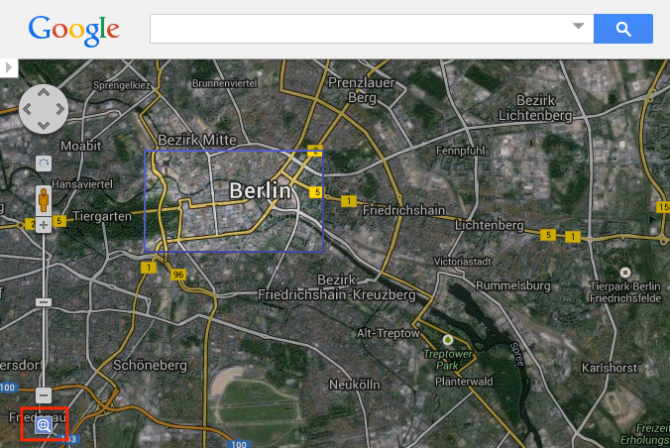Select the Treptower Park marker icon

click(448, 339)
